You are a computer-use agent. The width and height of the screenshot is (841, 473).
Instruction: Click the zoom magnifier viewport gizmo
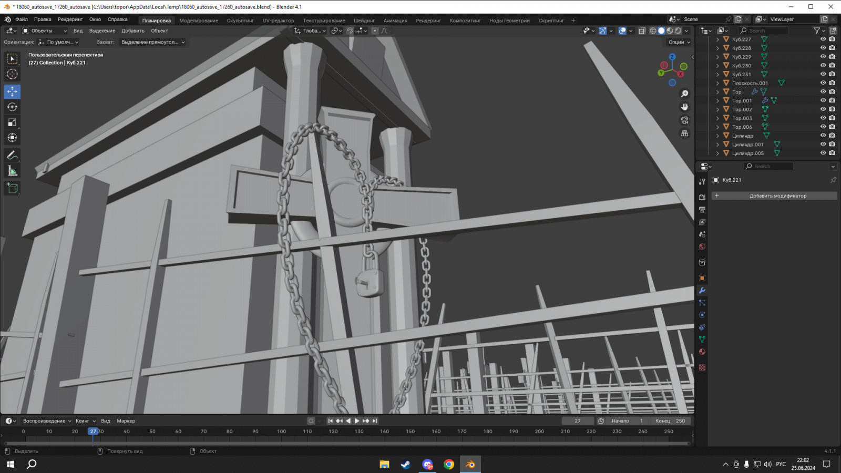(x=684, y=94)
